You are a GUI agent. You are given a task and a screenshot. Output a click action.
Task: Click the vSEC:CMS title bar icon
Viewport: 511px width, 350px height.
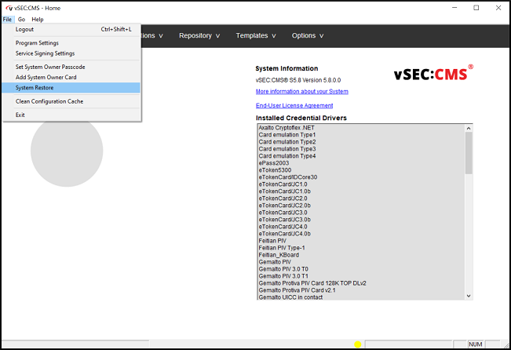(x=9, y=8)
